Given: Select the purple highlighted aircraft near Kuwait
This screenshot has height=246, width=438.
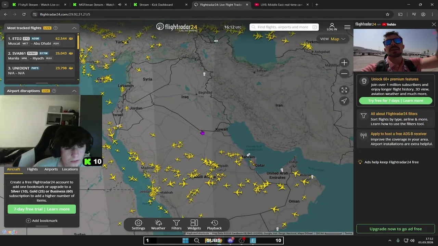Looking at the screenshot, I should tap(202, 133).
